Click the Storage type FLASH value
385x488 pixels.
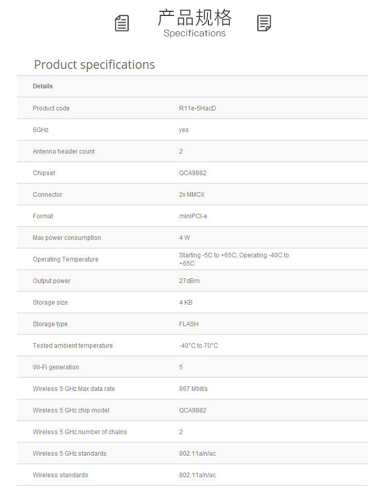[x=189, y=324]
